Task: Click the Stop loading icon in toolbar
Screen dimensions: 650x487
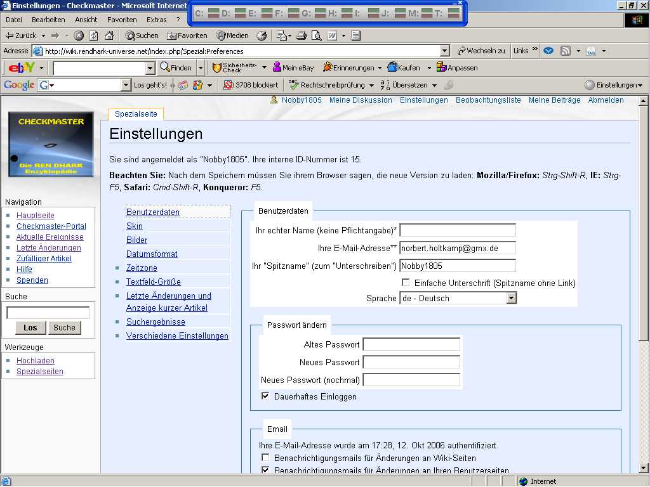Action: click(x=79, y=36)
